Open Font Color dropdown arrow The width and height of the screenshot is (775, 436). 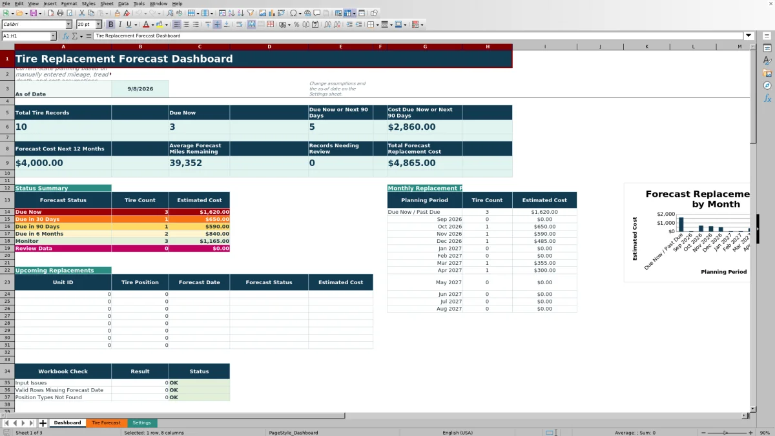(152, 25)
